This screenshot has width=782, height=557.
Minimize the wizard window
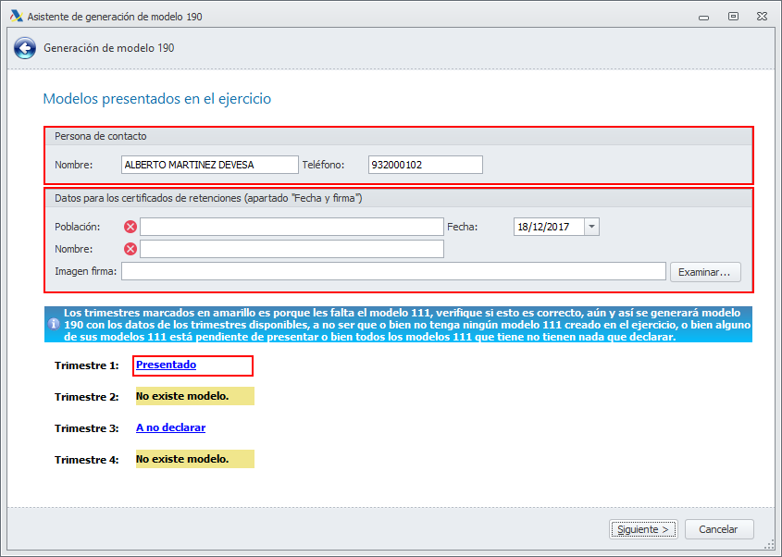coord(703,17)
